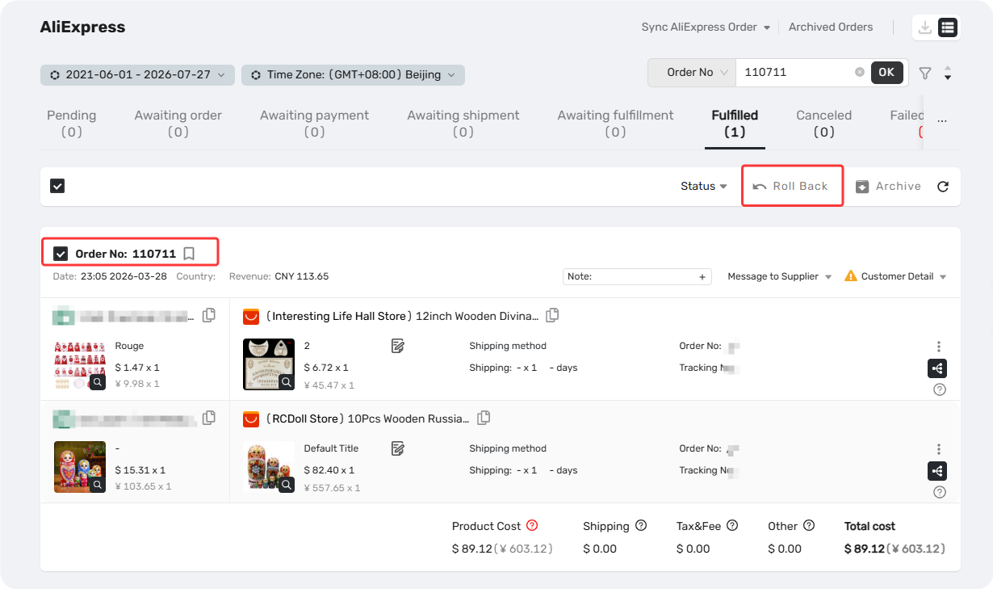Expand Sync AliExpress Order dropdown
Viewport: 993px width, 589px height.
(706, 27)
